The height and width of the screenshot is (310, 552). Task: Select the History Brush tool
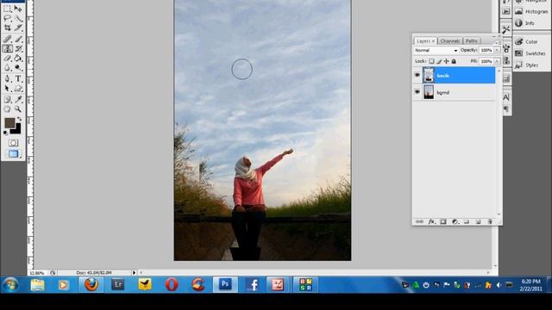coord(18,48)
